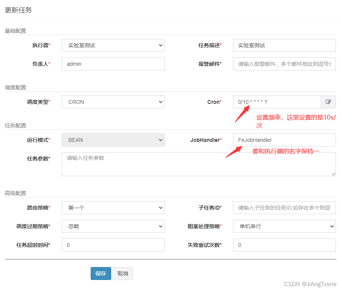Open the 调度类型 dropdown set to CRON
The image size is (342, 291).
point(113,102)
